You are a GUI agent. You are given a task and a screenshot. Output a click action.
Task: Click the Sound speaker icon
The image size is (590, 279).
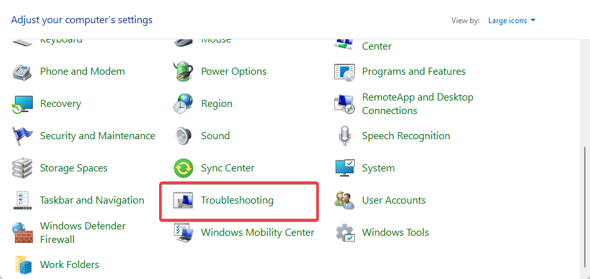pos(183,136)
